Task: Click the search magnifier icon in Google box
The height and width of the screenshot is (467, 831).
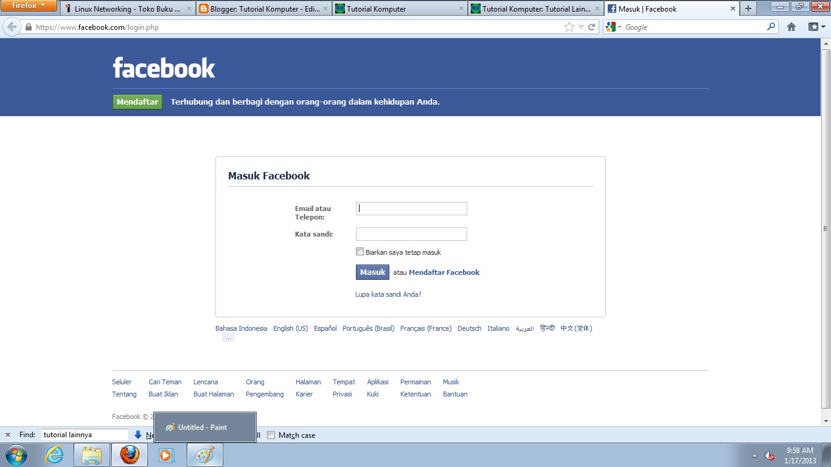Action: point(771,27)
